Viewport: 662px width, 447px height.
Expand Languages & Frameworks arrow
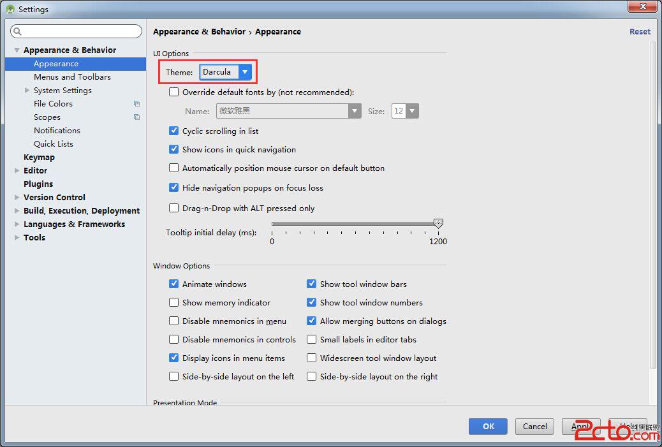(x=17, y=224)
